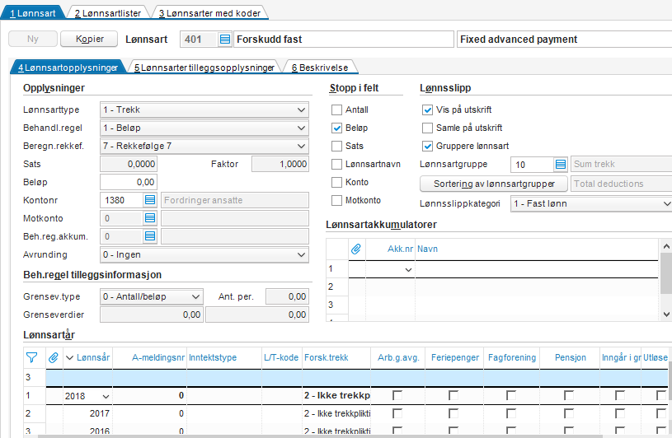This screenshot has height=438, width=672.
Task: Toggle Gruppere lønnsart checkbox
Action: (427, 146)
